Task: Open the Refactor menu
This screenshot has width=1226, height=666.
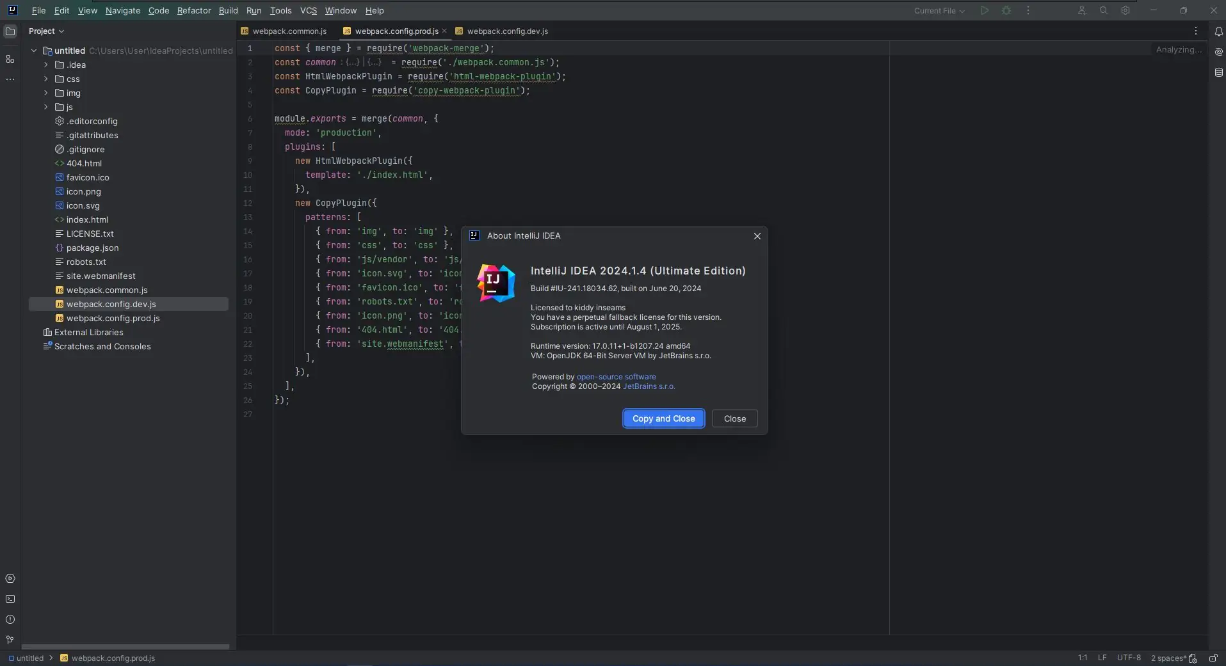Action: click(193, 10)
